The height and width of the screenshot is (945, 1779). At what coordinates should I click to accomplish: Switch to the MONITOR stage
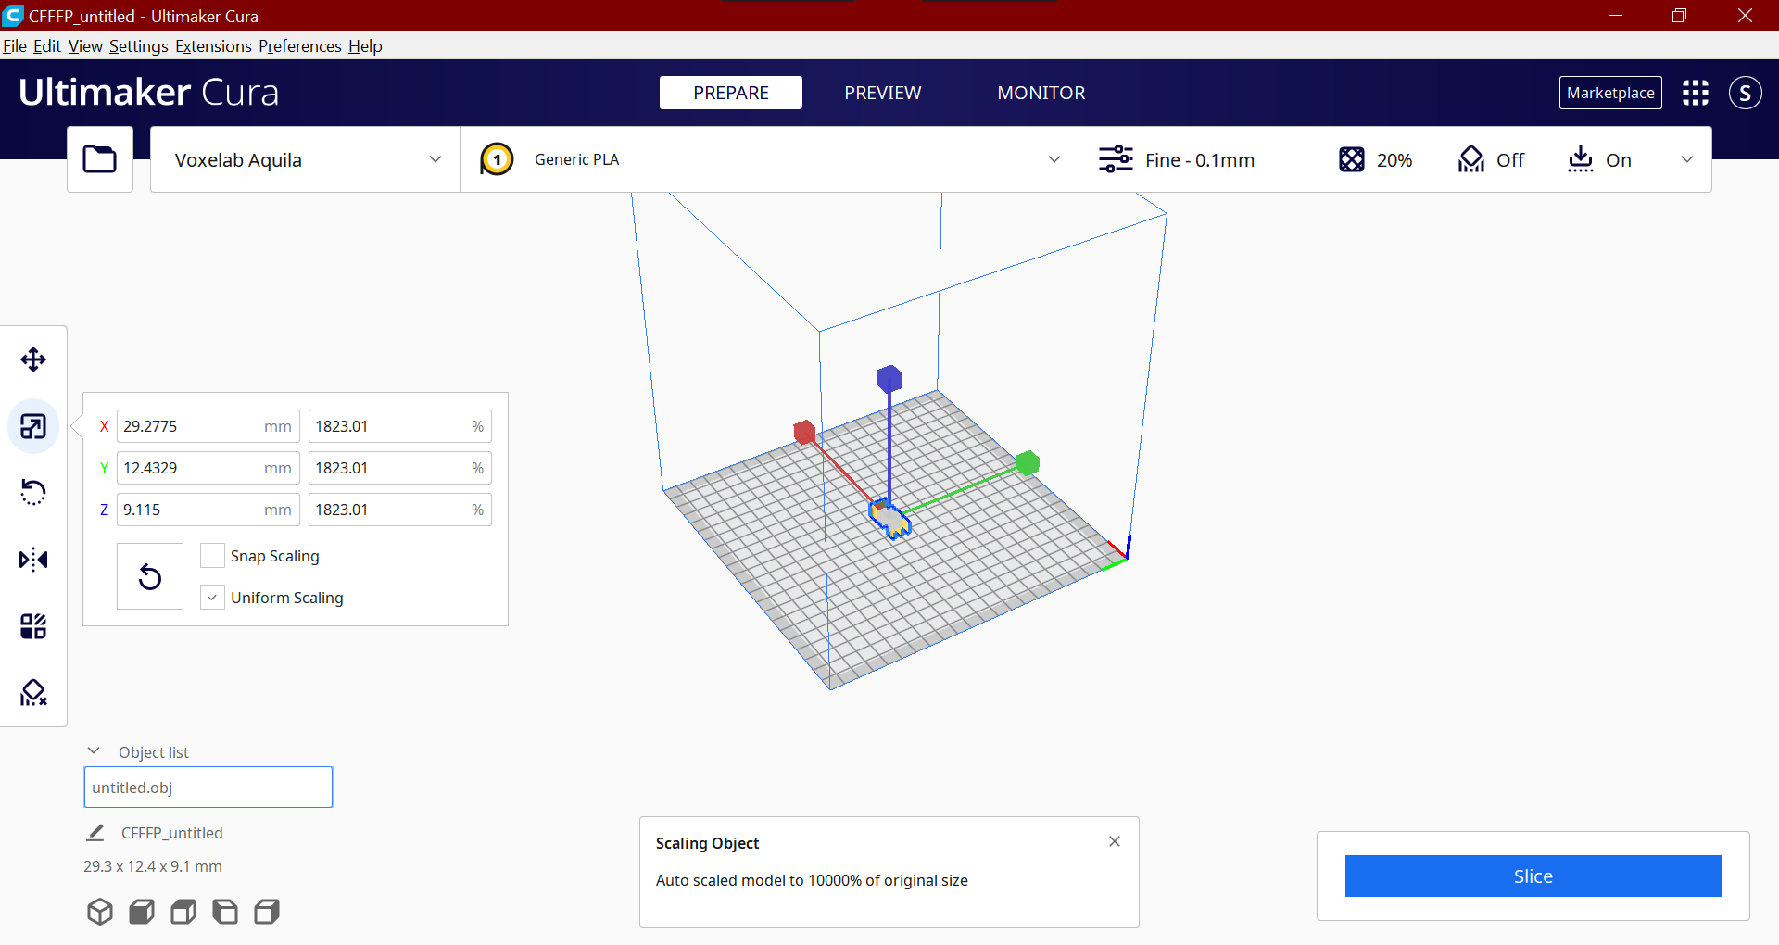click(x=1041, y=93)
